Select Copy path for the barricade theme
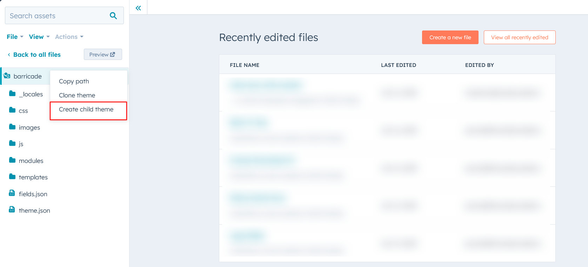This screenshot has height=267, width=588. (74, 81)
